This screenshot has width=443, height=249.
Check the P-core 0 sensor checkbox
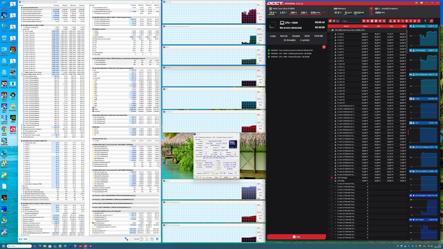[332, 34]
